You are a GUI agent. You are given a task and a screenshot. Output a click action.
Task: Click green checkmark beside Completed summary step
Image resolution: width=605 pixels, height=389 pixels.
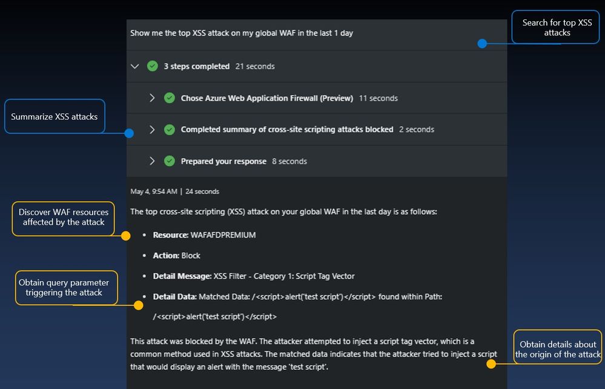[x=170, y=130]
